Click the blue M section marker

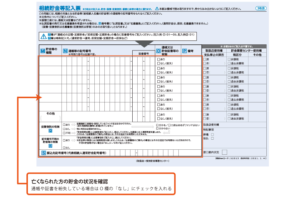[43, 51]
